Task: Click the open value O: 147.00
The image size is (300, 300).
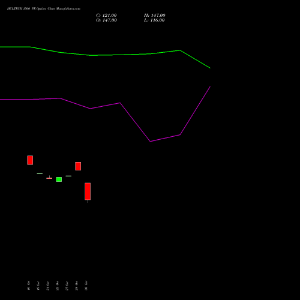Action: click(106, 20)
